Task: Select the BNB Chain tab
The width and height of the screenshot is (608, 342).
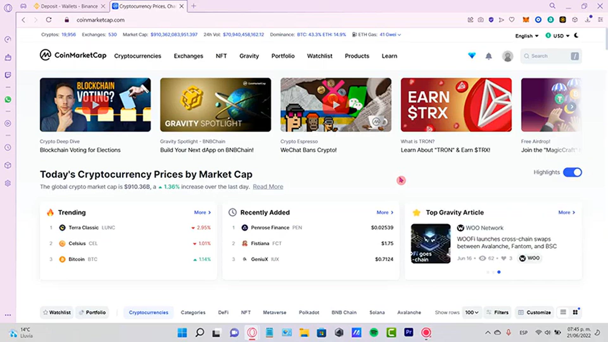Action: click(344, 312)
